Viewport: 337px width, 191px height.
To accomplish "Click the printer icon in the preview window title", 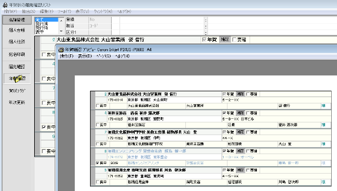I will tap(61, 50).
